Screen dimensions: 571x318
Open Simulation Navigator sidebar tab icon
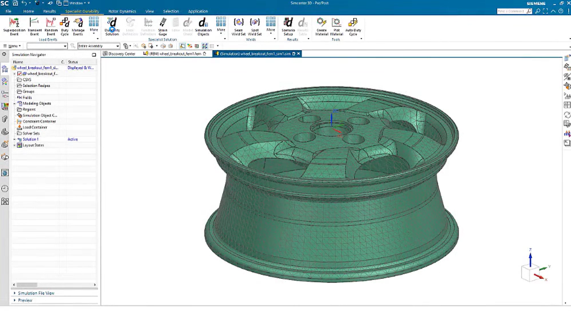tap(5, 69)
